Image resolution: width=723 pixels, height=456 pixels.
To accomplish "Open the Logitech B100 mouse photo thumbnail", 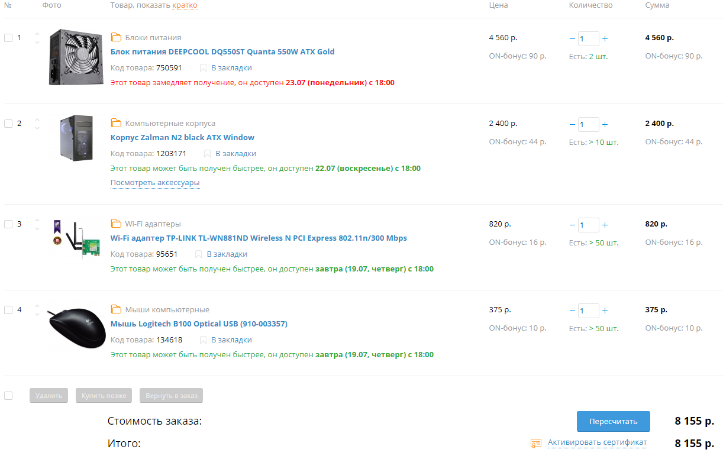I will [76, 328].
